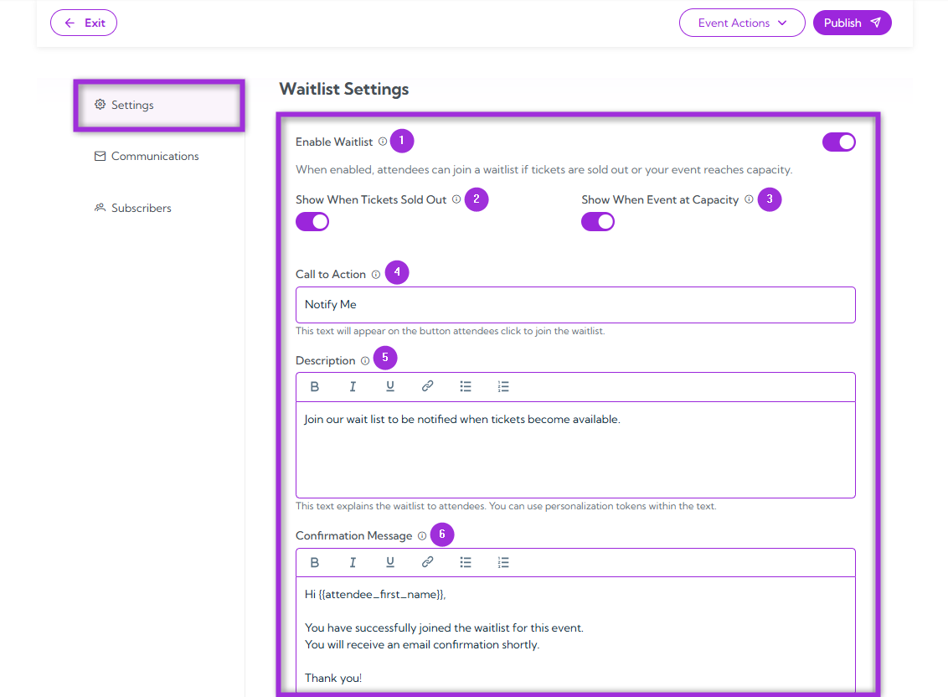The height and width of the screenshot is (697, 948).
Task: Click the gear icon next to Settings
Action: [100, 105]
